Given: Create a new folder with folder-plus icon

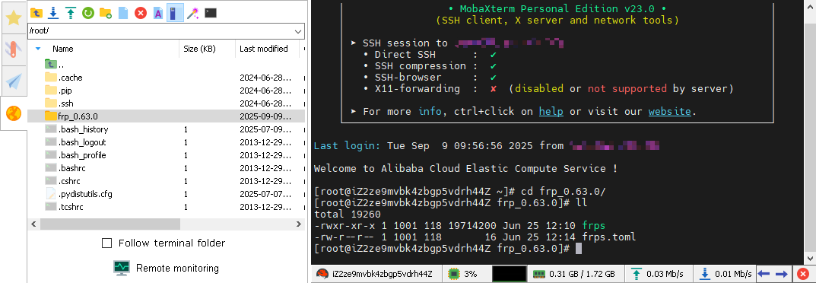Looking at the screenshot, I should (x=105, y=13).
